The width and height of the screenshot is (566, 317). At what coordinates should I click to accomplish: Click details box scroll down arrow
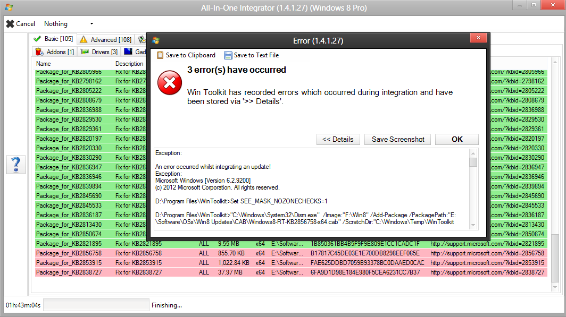tap(473, 225)
